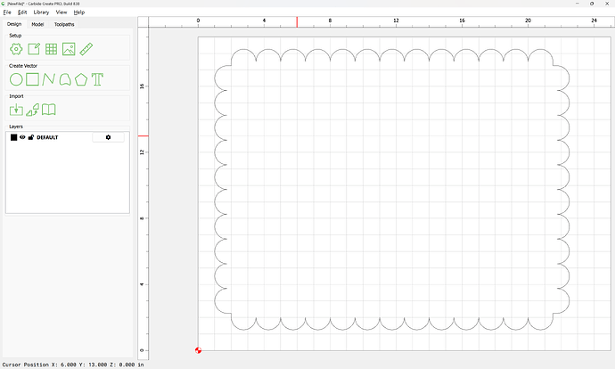Select the Rectangle vector tool
The width and height of the screenshot is (615, 369).
pos(33,79)
